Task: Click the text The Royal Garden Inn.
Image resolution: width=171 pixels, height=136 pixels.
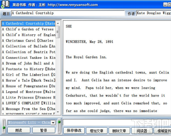Action: click(x=86, y=57)
